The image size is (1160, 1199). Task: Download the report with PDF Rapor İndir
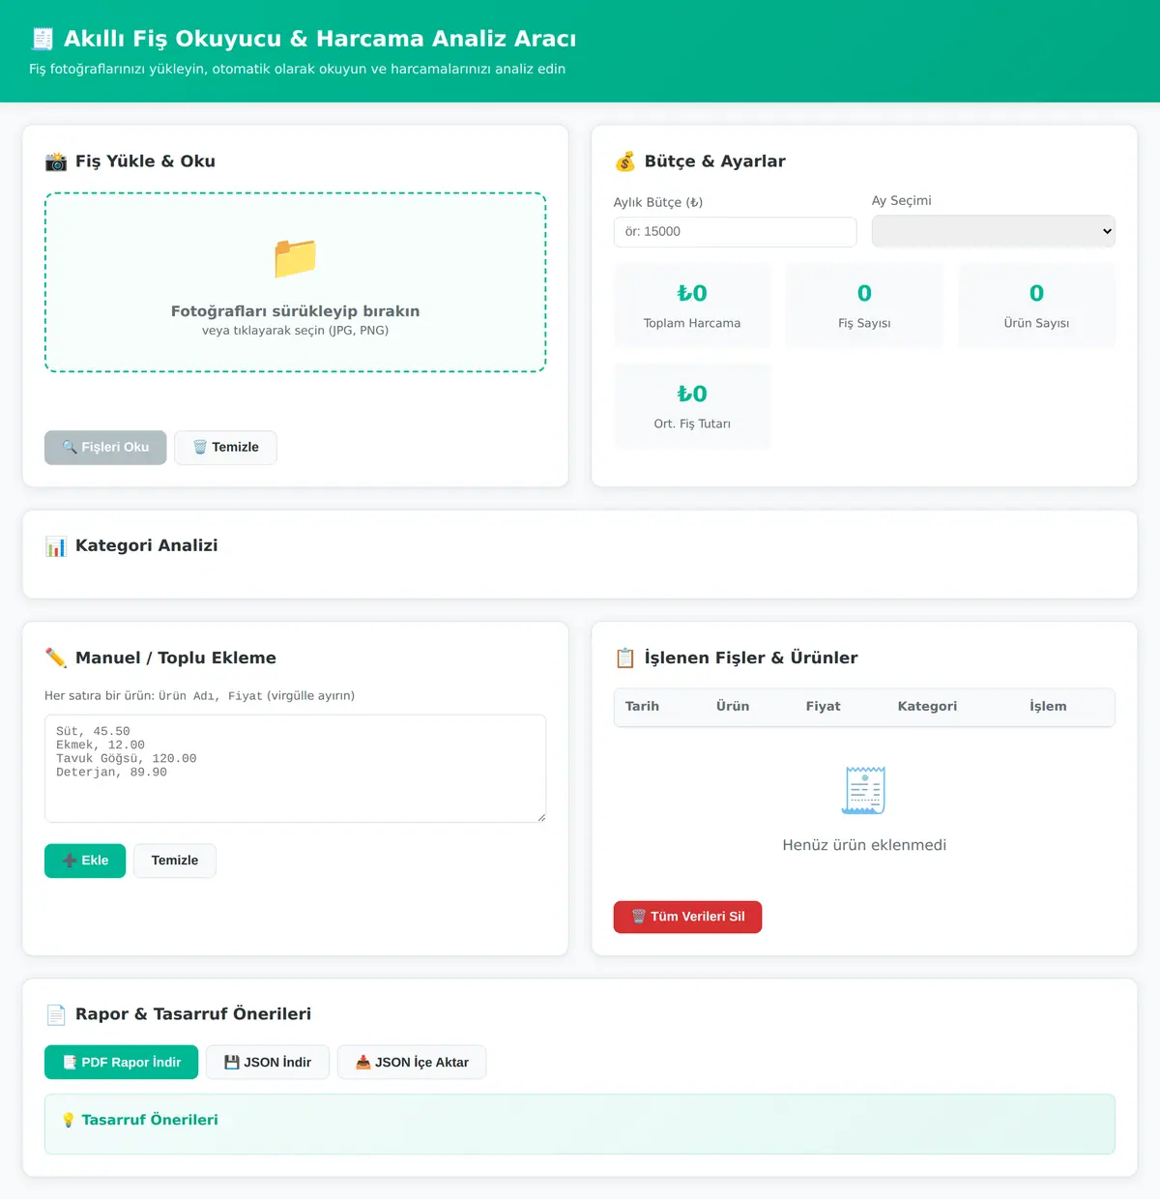tap(121, 1063)
